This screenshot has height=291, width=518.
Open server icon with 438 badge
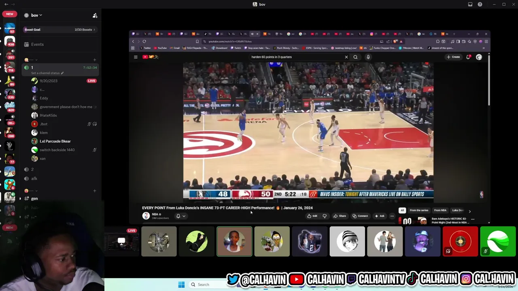10,41
